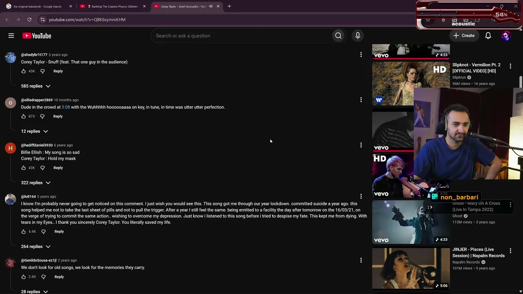This screenshot has height=294, width=523.
Task: Open JINJER - Pisces (Live Session) video title
Action: tap(478, 253)
